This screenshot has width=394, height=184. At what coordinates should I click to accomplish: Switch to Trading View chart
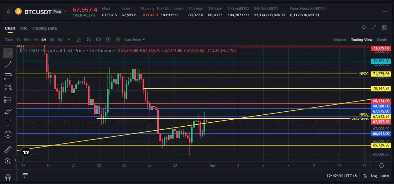(x=361, y=40)
